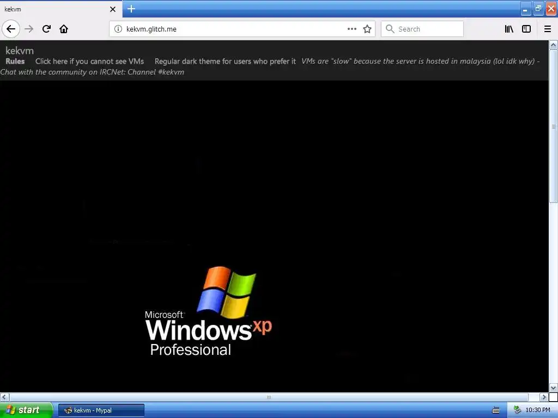Viewport: 558px width, 418px height.
Task: Click the vertical scrollbar down arrow
Action: tap(554, 388)
